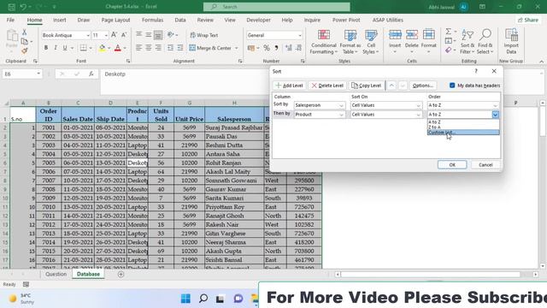Open the font color A swatch
Image resolution: width=547 pixels, height=308 pixels.
(x=118, y=48)
